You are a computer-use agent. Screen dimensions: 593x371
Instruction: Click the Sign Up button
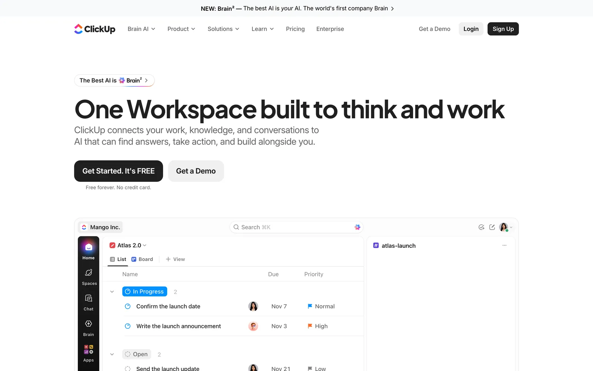point(503,29)
